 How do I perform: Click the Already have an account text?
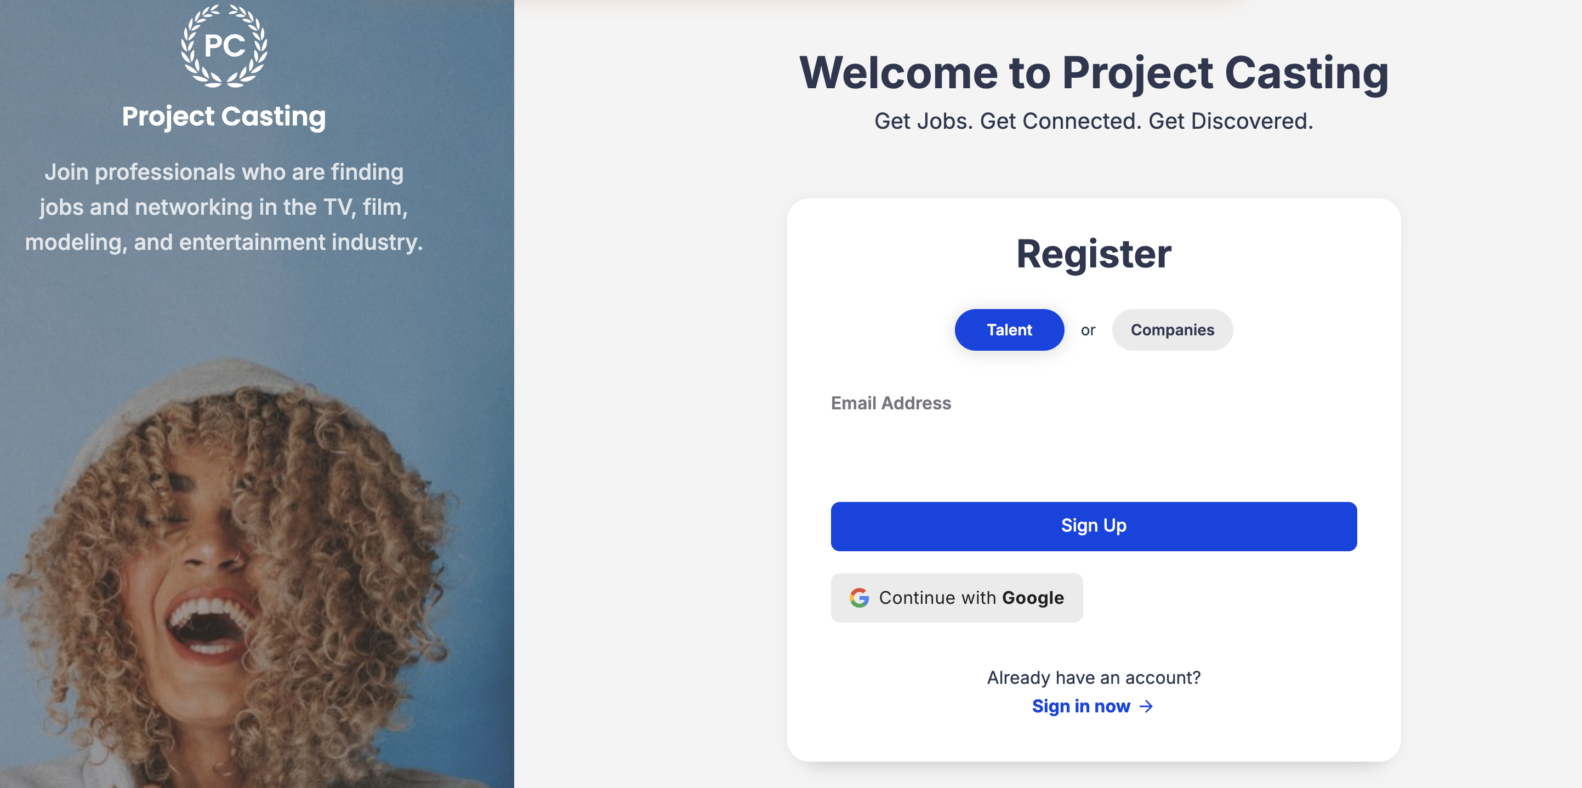tap(1093, 677)
